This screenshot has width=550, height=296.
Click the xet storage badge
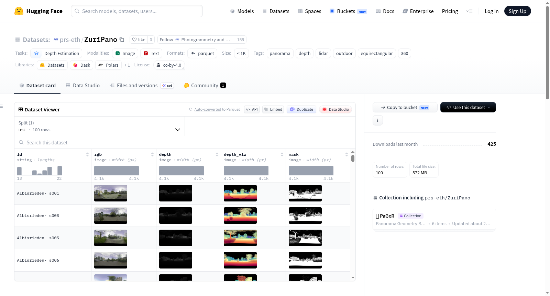point(167,86)
